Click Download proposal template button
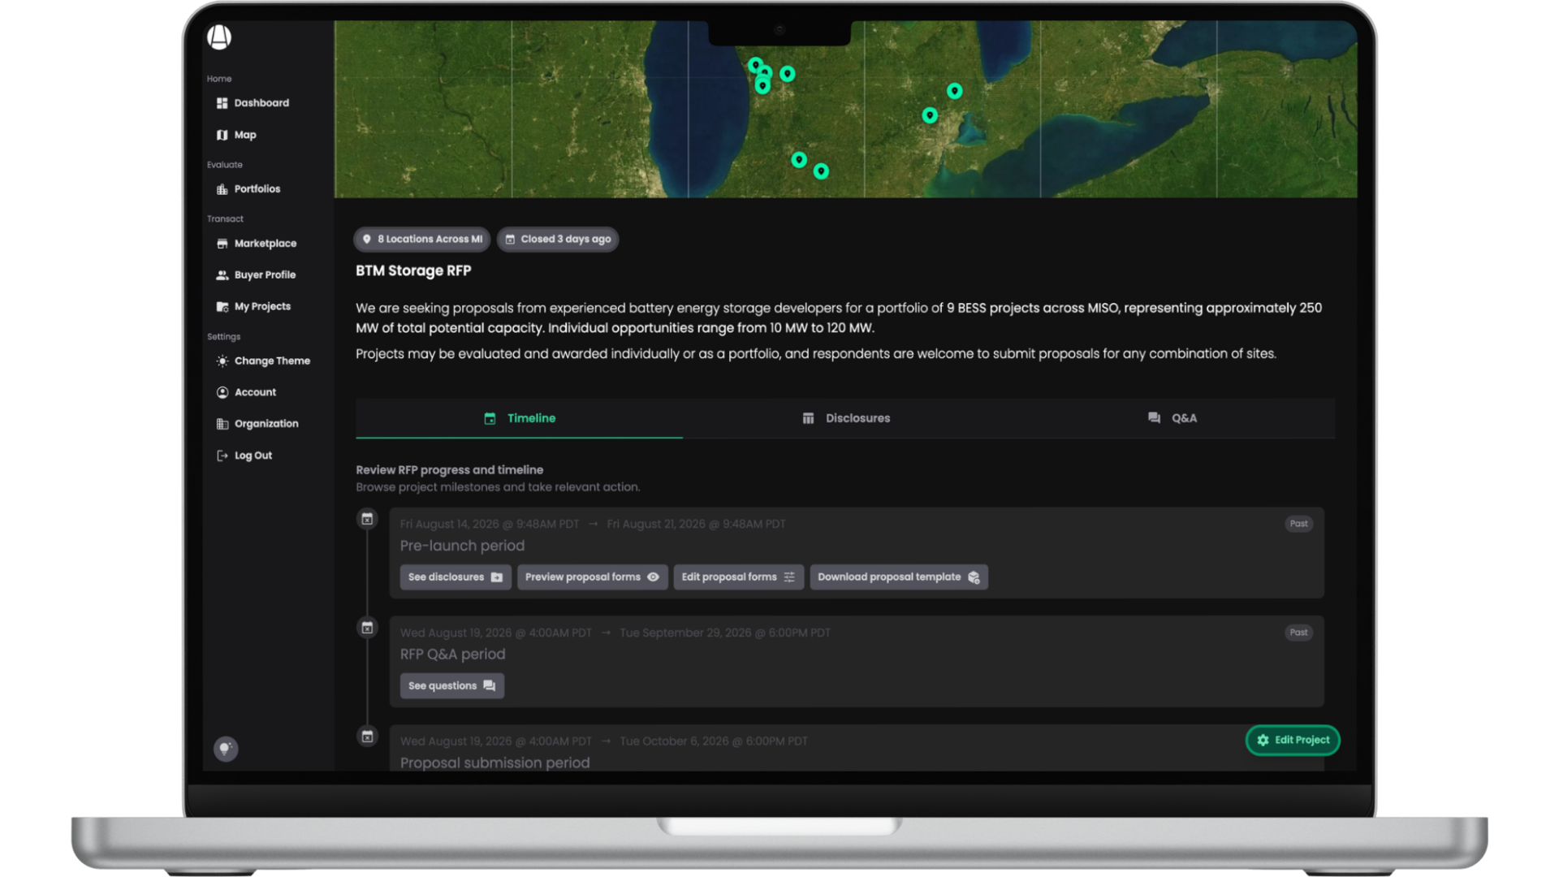This screenshot has width=1559, height=877. point(899,577)
